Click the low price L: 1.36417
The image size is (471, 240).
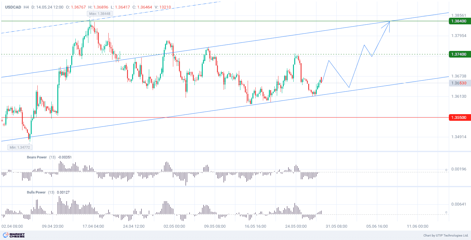120,7
